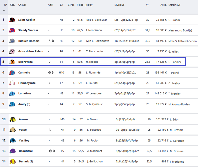199x167 pixels.
Task: Click Arown's yellow jockey silks icon
Action: point(12,119)
